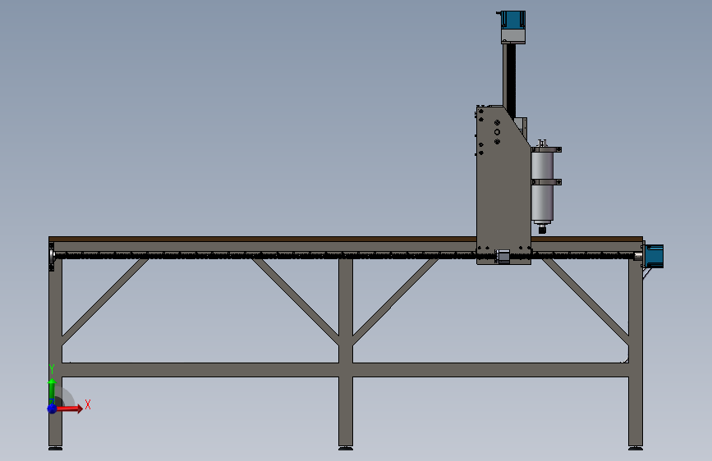This screenshot has width=712, height=461.
Task: Select the leveling foot under the center leg
Action: point(346,449)
